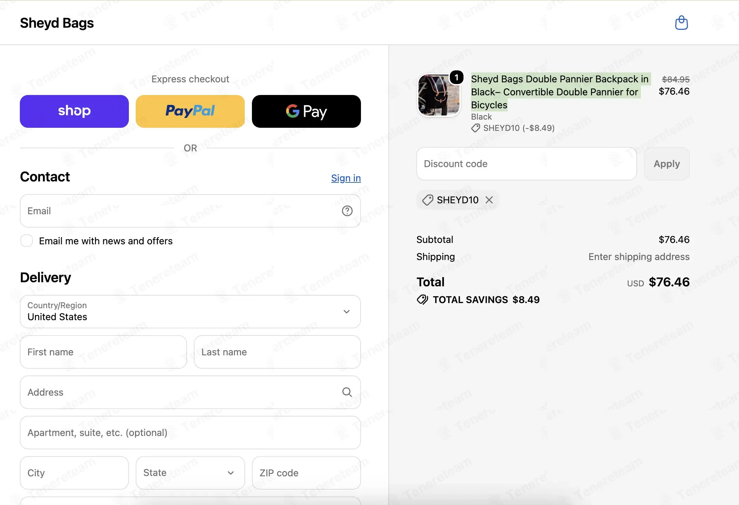Image resolution: width=739 pixels, height=505 pixels.
Task: Focus the First name field
Action: tap(103, 352)
